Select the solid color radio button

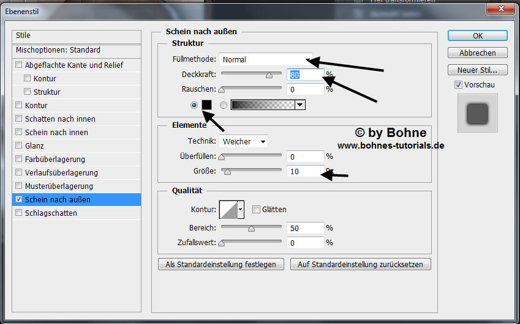[x=194, y=105]
